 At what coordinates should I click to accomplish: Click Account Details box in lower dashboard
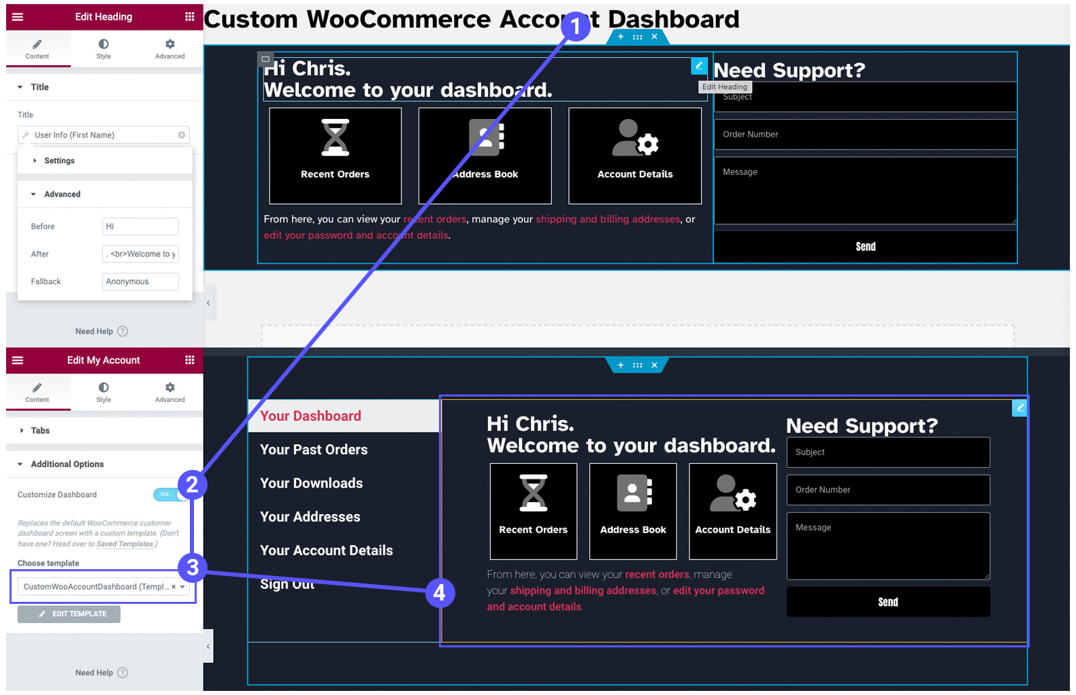(x=733, y=512)
